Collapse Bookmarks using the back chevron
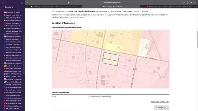 [x=2, y=7]
